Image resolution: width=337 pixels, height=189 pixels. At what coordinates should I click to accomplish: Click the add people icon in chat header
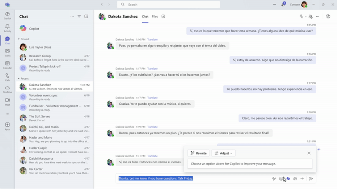coord(311,16)
